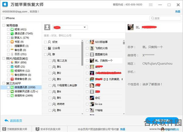Click the @红 contact avatar

[92, 98]
